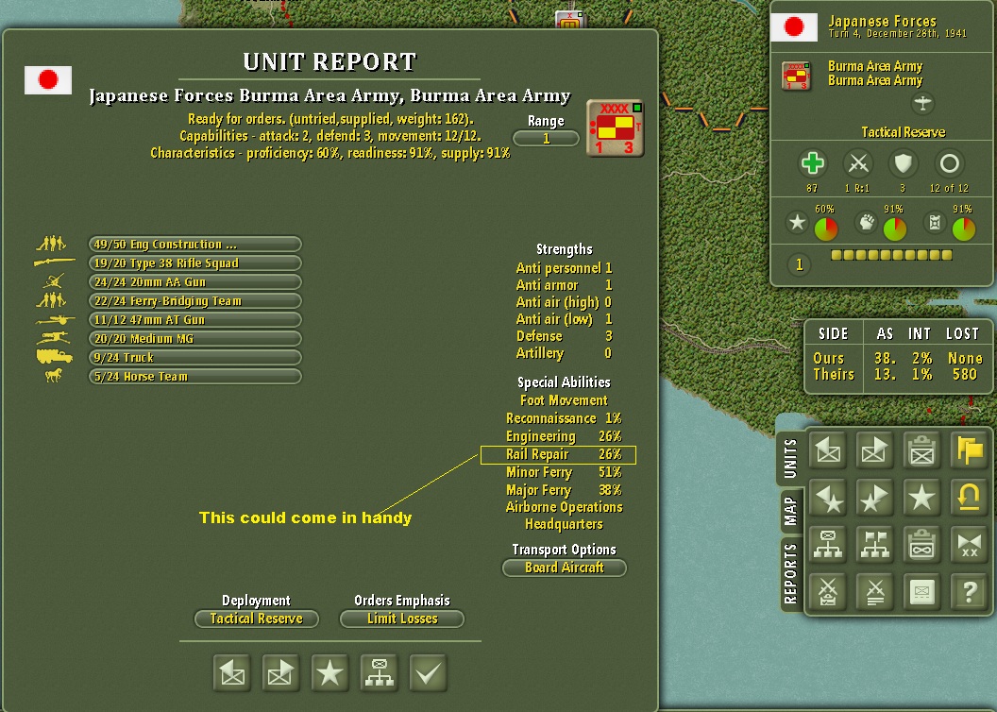The width and height of the screenshot is (997, 712).
Task: Open the unit organization tree icon in Units grid
Action: point(828,545)
